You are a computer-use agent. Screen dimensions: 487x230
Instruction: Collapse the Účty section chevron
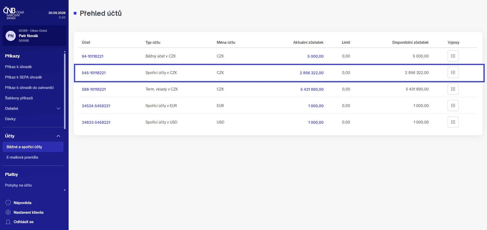tap(58, 136)
